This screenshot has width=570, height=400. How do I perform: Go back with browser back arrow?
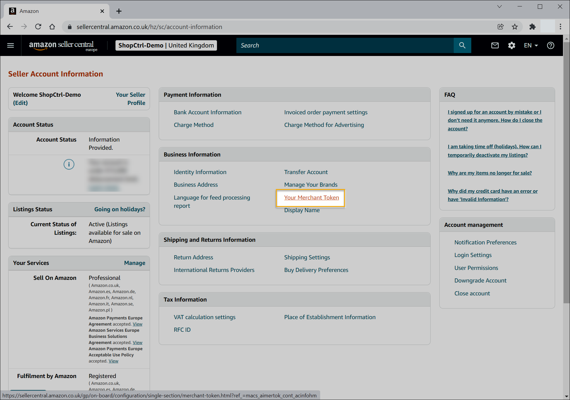click(x=10, y=27)
